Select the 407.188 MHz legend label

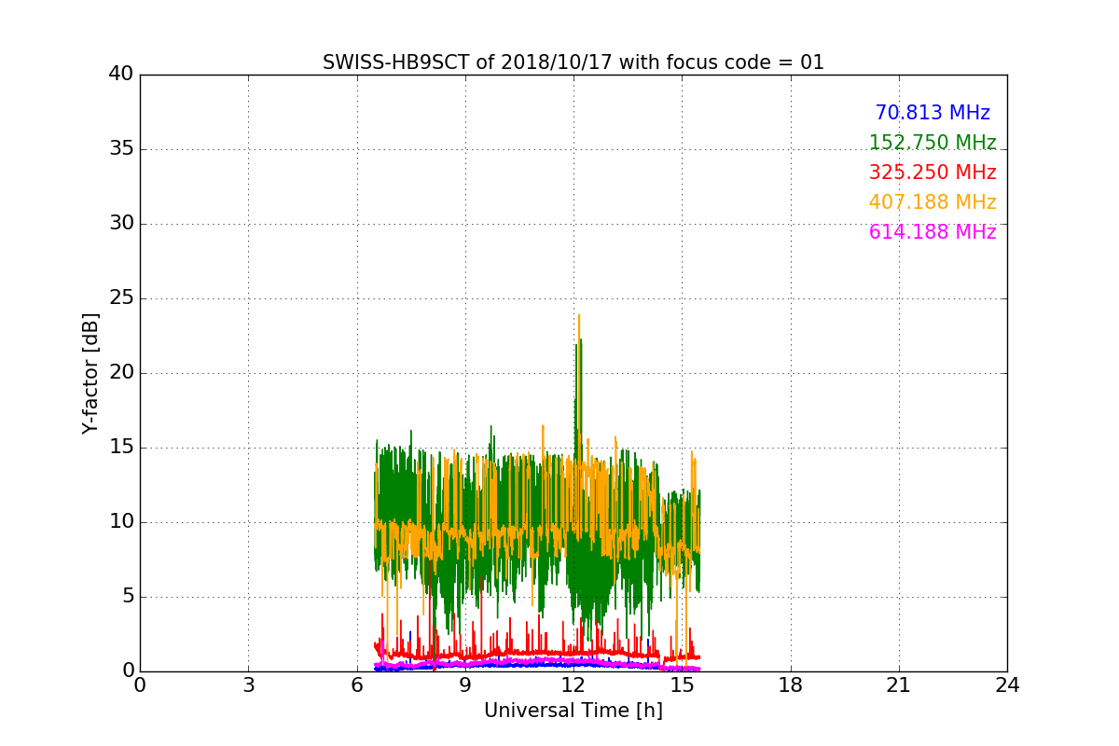tap(932, 202)
